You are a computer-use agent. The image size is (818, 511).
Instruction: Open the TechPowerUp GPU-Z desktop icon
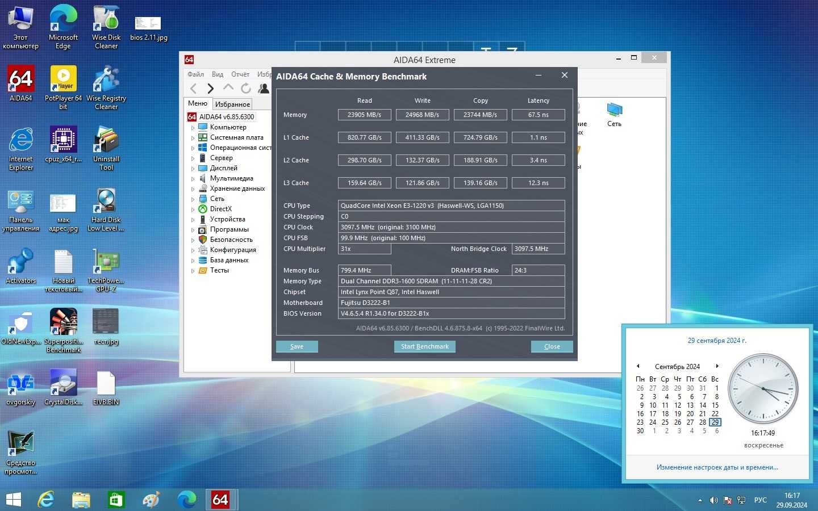[106, 270]
